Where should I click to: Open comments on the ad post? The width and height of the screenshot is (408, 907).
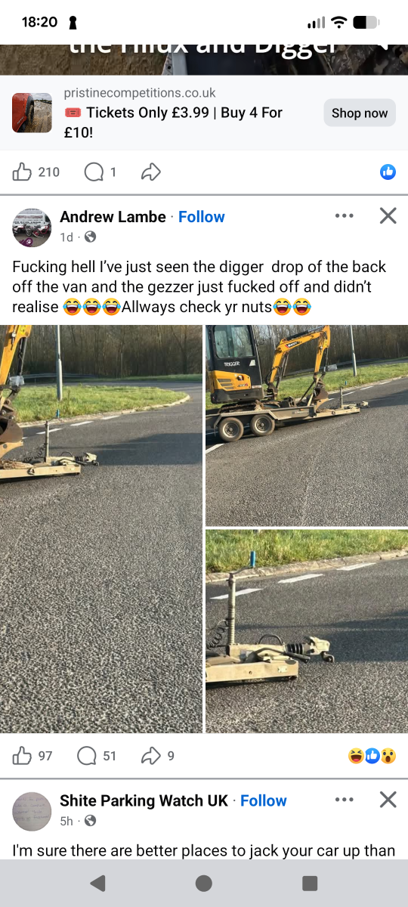pyautogui.click(x=100, y=172)
